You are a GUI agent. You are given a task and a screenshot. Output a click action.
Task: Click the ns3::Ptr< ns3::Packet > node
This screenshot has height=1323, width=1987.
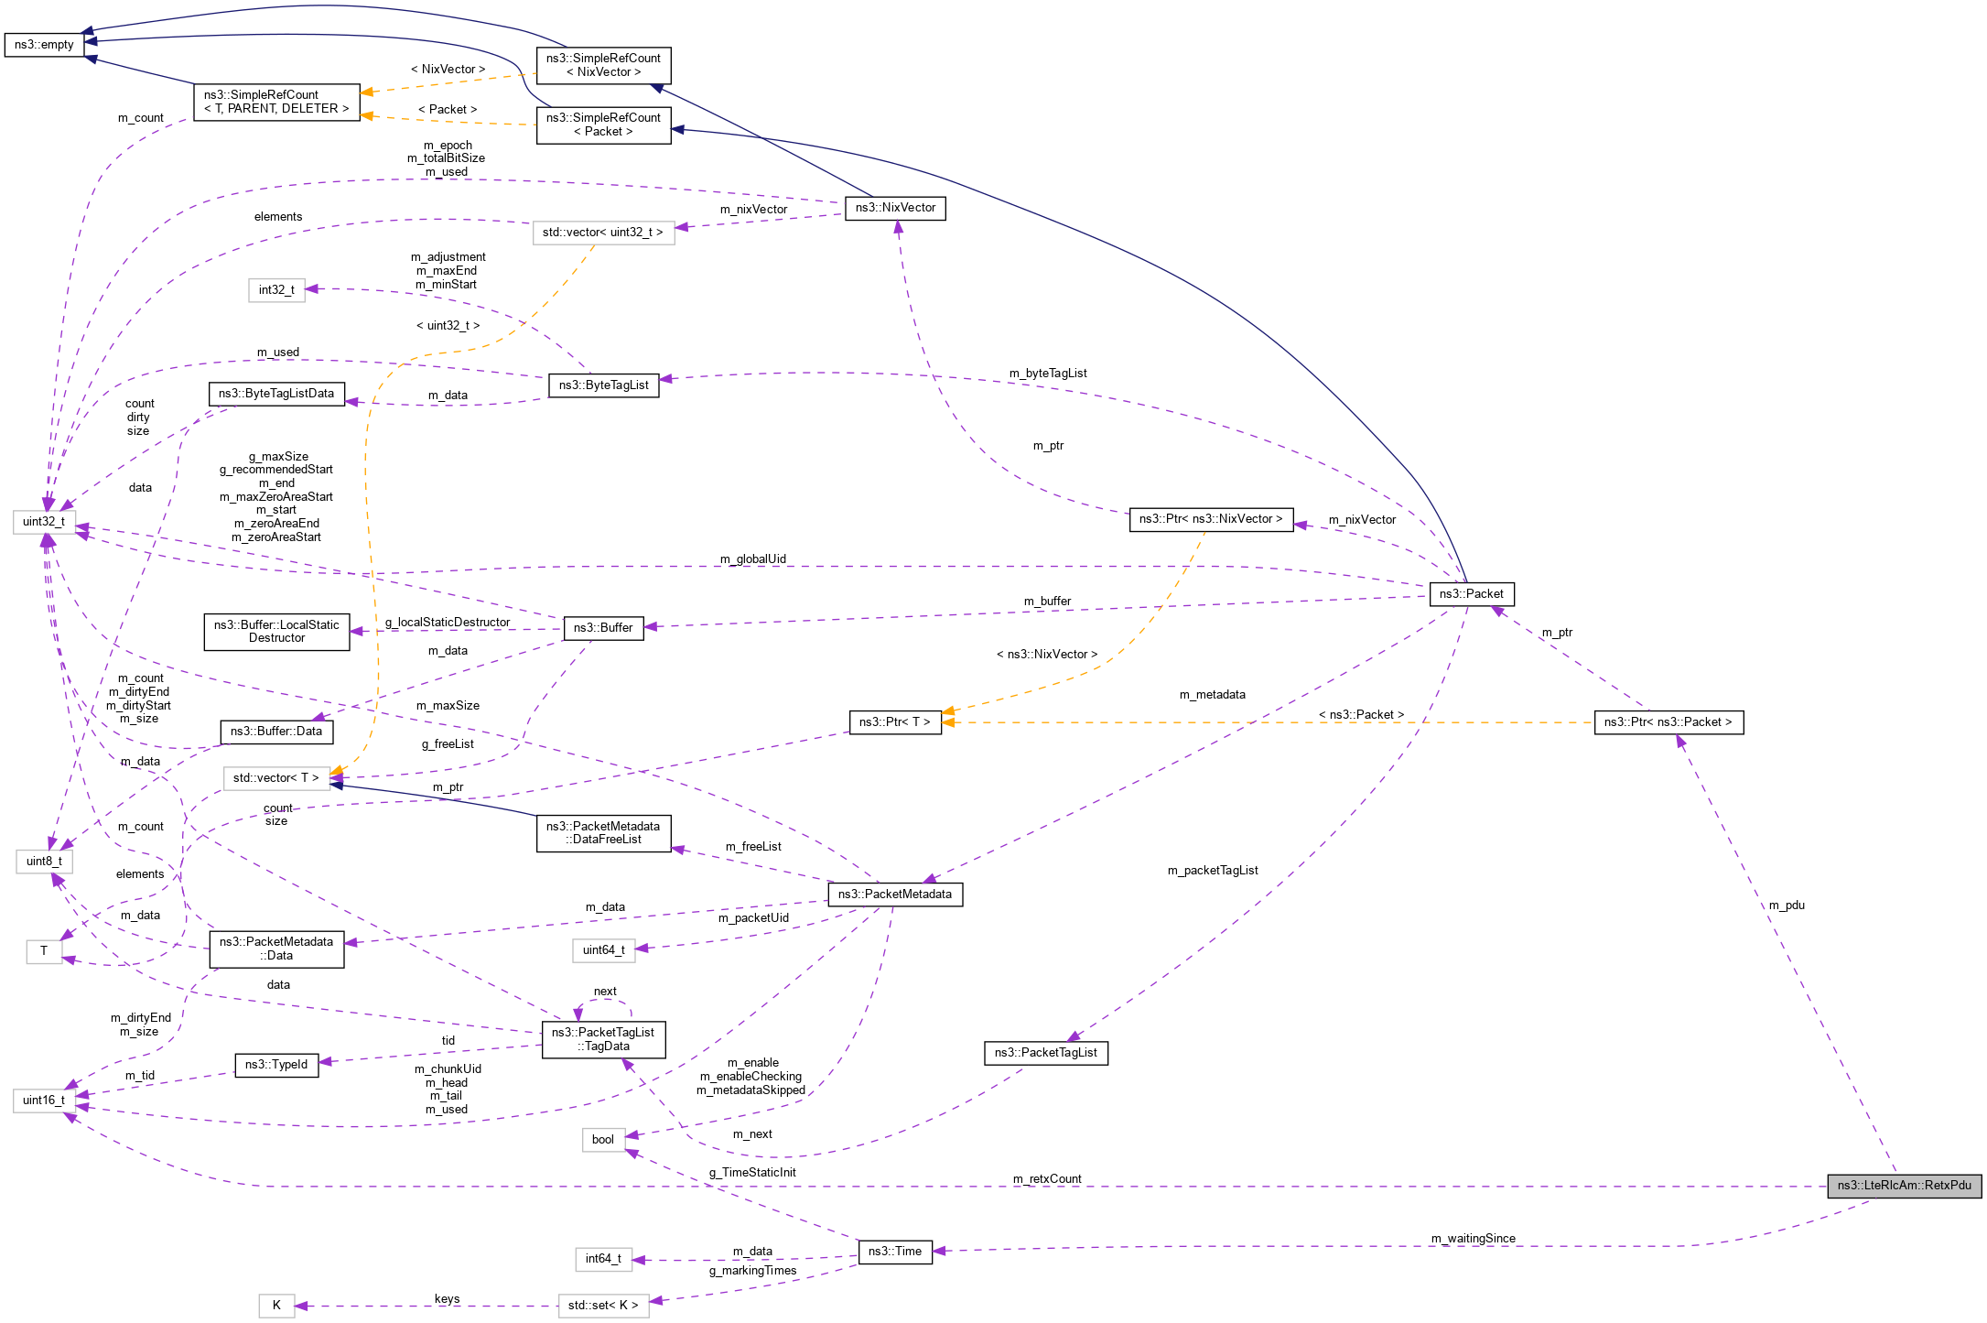1671,723
